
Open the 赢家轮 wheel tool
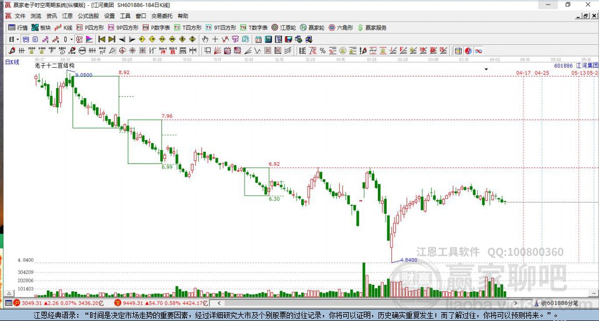point(312,27)
